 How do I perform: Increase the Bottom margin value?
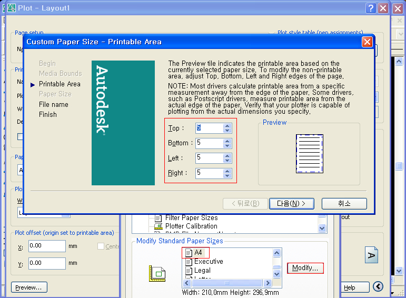point(227,141)
